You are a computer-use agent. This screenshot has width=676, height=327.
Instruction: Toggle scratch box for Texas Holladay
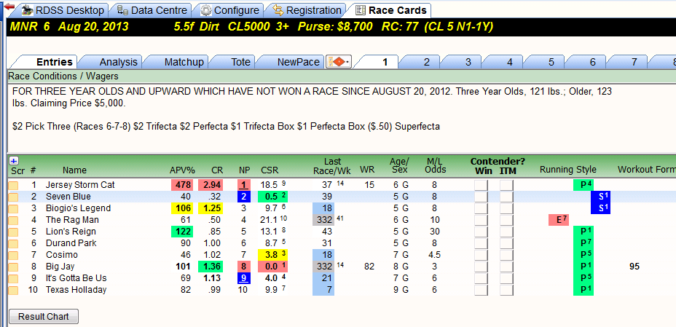14,290
